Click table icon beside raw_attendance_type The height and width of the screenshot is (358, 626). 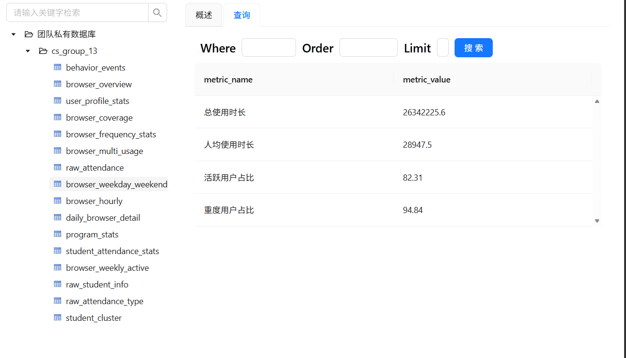click(57, 301)
